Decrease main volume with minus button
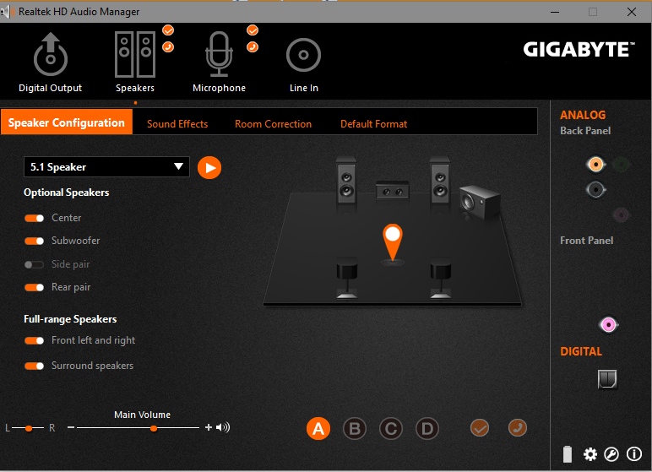Screen dimensions: 652x472 tap(71, 427)
